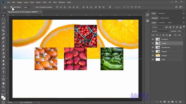Viewport: 186px width, 104px height.
Task: Open the workspace switcher dropdown
Action: click(x=181, y=7)
